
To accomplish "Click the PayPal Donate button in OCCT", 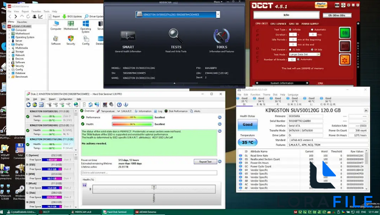I will tap(321, 5).
